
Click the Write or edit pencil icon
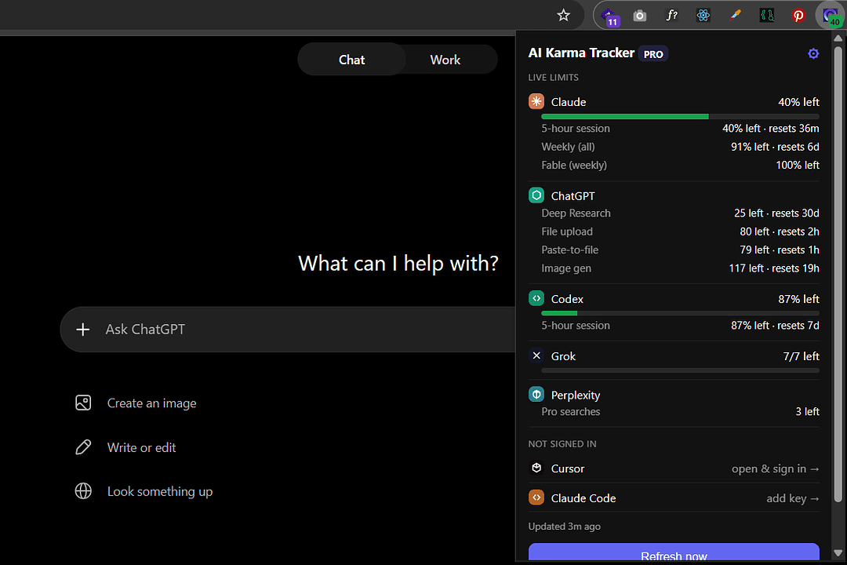click(83, 447)
